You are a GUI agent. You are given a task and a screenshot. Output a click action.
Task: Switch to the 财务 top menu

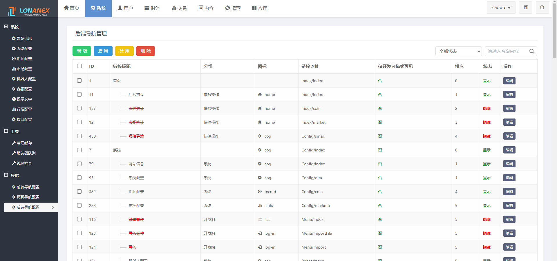[152, 8]
